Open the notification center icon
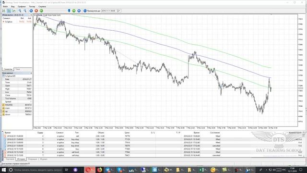The image size is (307, 173). pyautogui.click(x=301, y=170)
